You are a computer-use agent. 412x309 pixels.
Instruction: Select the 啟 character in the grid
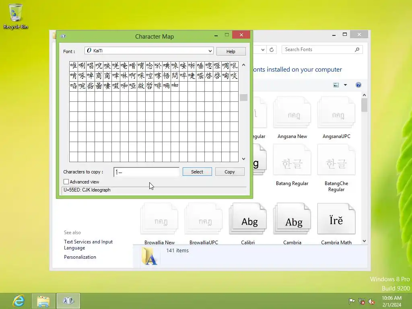pyautogui.click(x=141, y=86)
